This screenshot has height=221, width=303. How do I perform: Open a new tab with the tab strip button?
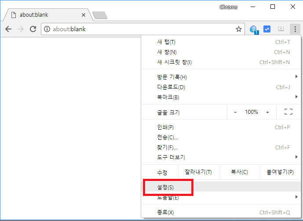(x=100, y=15)
